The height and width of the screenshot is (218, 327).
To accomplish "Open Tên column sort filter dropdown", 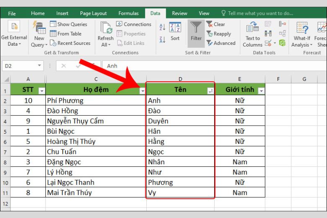I will [x=210, y=91].
